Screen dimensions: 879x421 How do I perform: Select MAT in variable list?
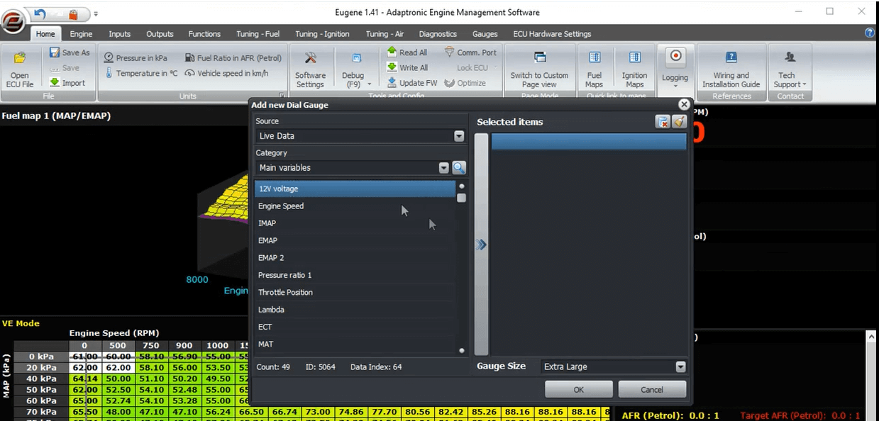pos(355,344)
